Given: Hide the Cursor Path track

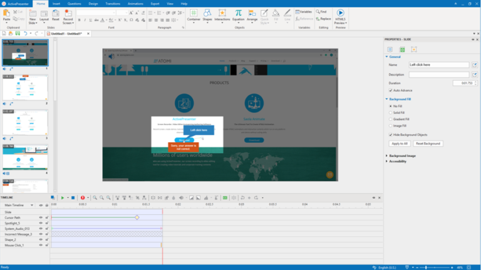Looking at the screenshot, I should pyautogui.click(x=41, y=217).
